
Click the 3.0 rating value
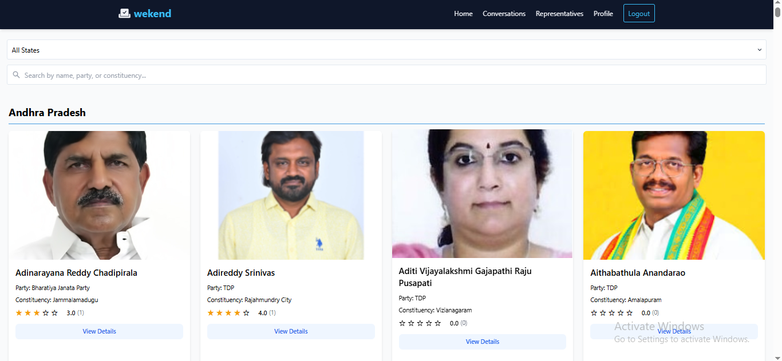pos(71,313)
